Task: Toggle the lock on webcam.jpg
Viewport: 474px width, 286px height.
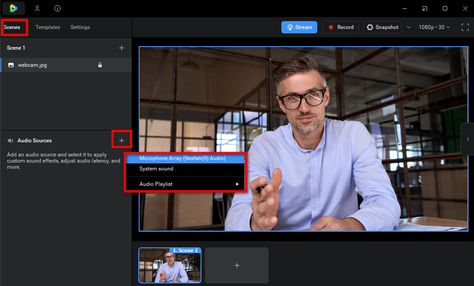Action: click(x=100, y=65)
